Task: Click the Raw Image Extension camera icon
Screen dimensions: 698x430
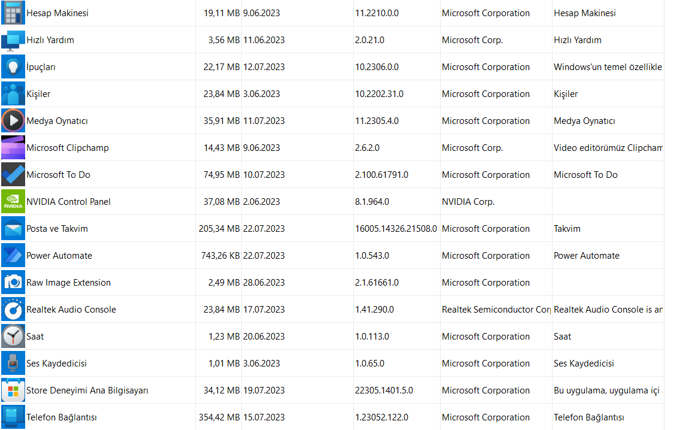Action: 13,282
